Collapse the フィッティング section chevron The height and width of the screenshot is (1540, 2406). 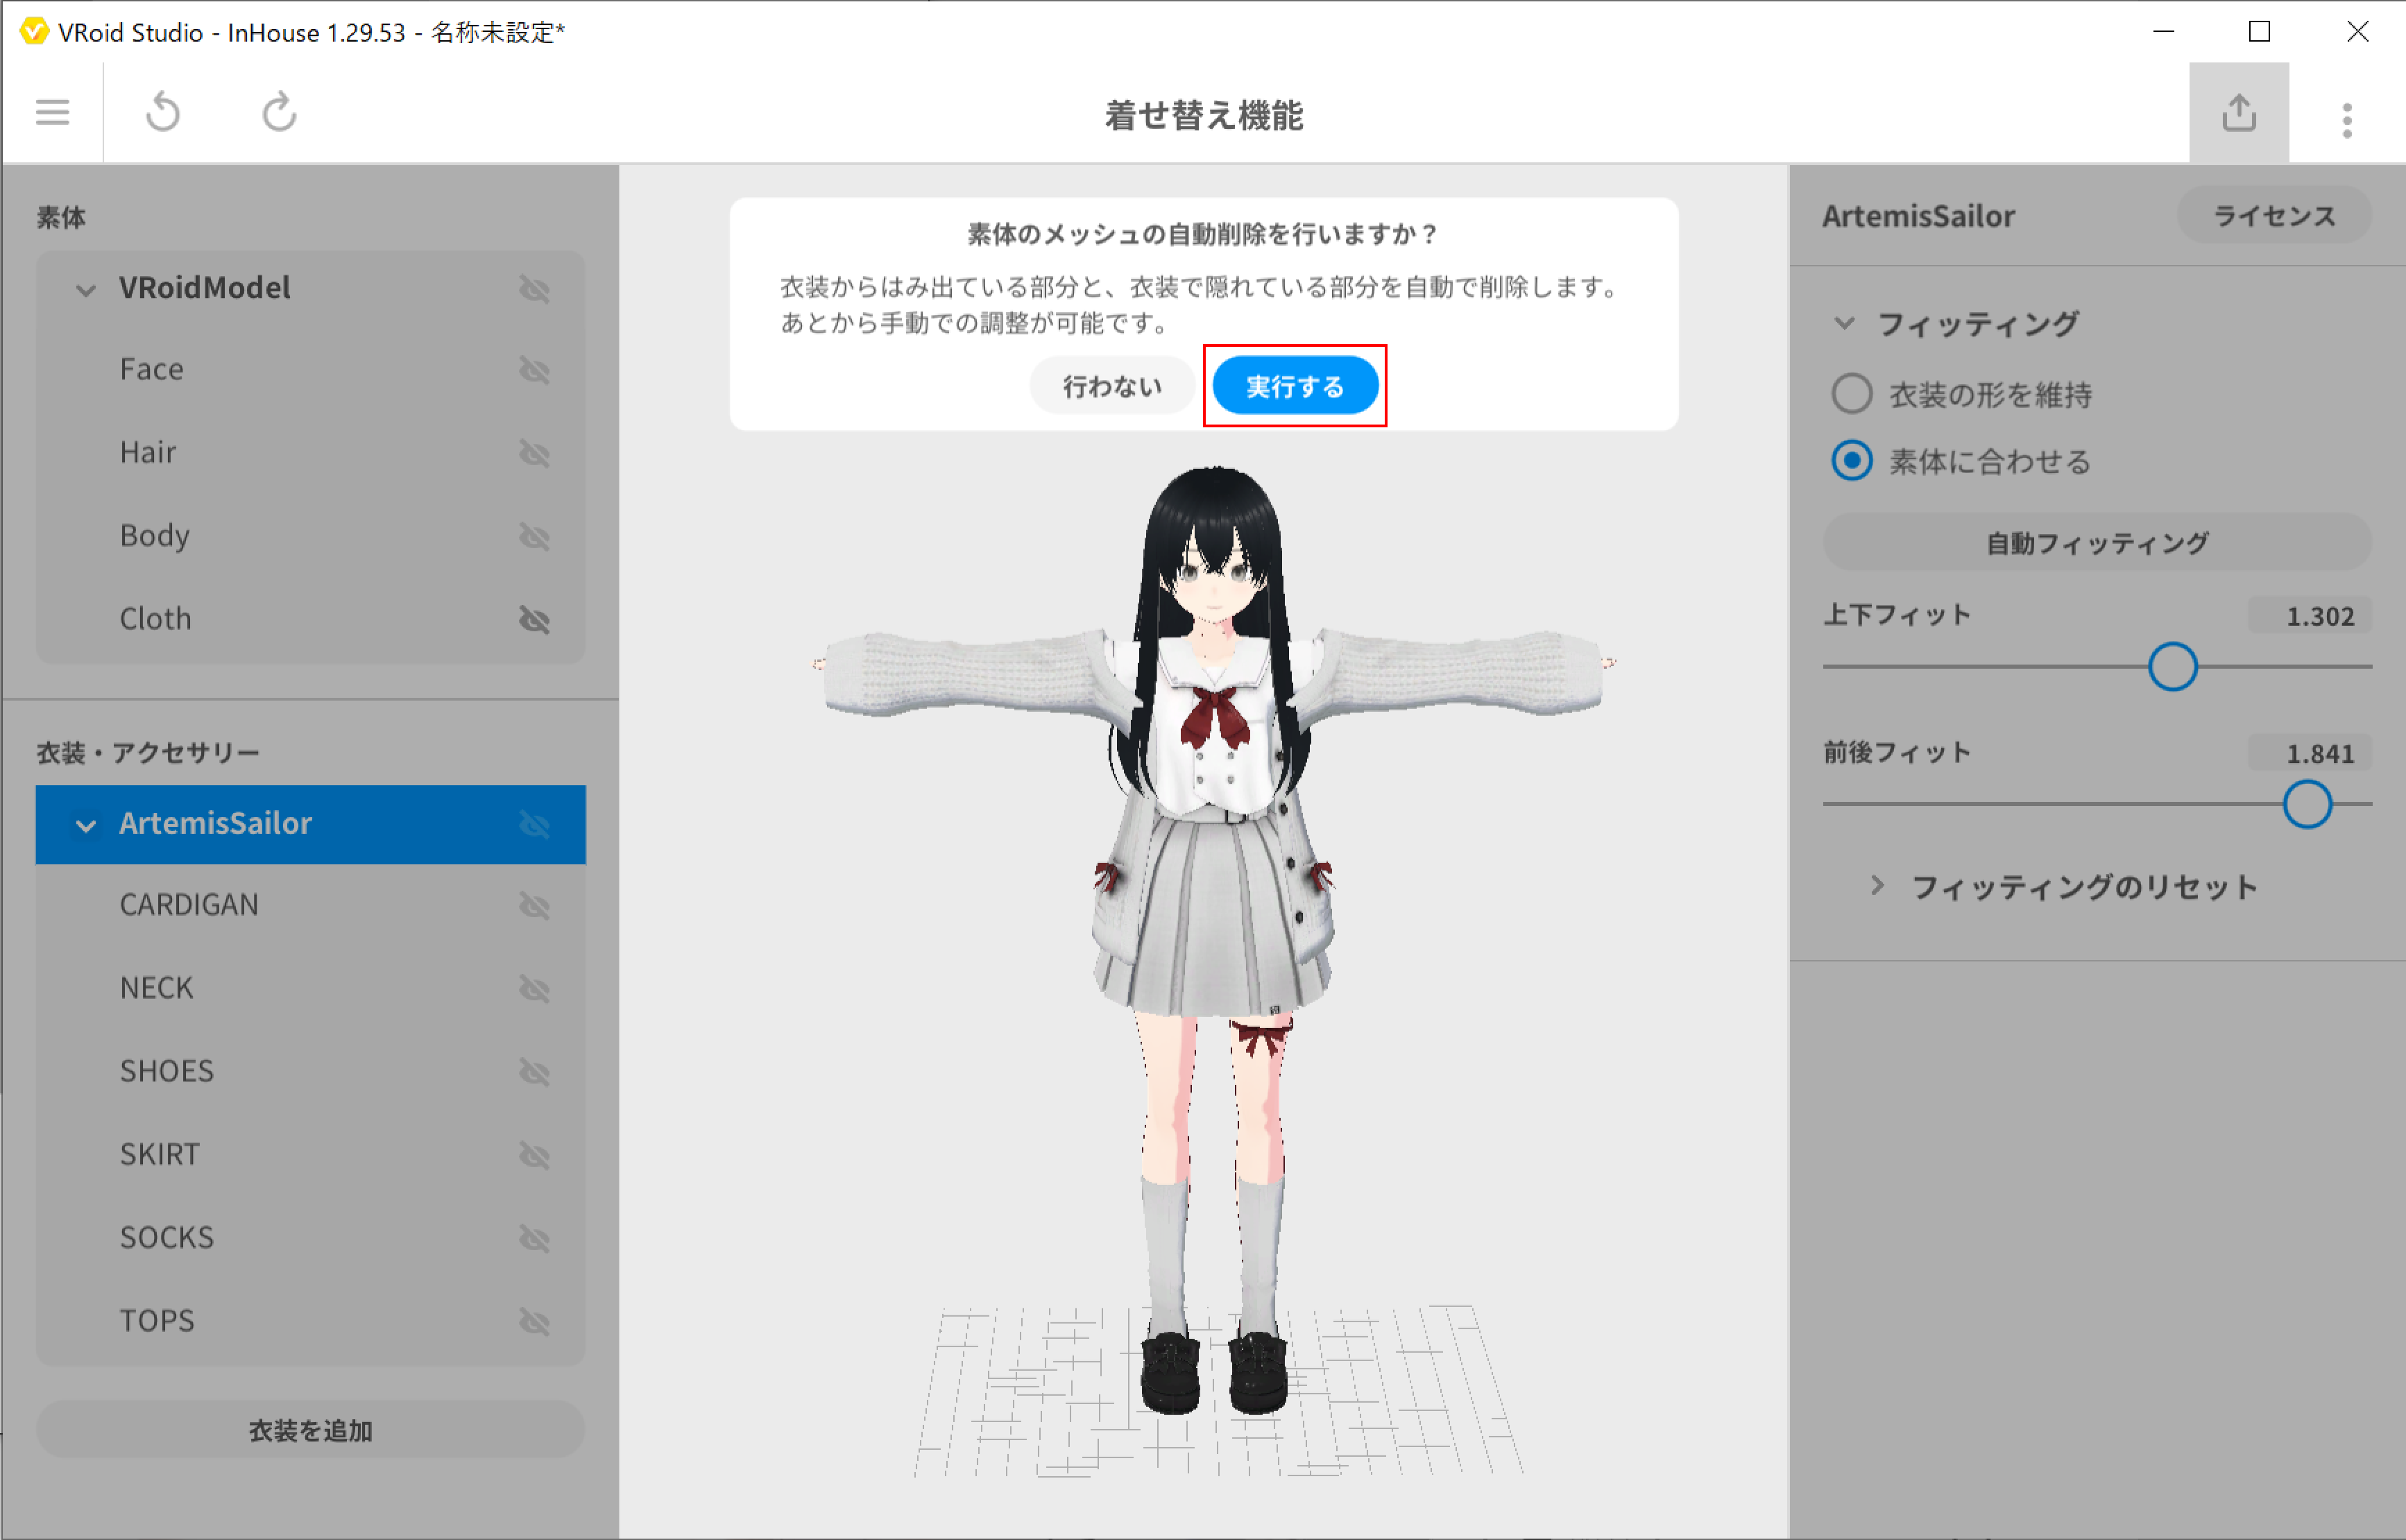coord(1845,323)
